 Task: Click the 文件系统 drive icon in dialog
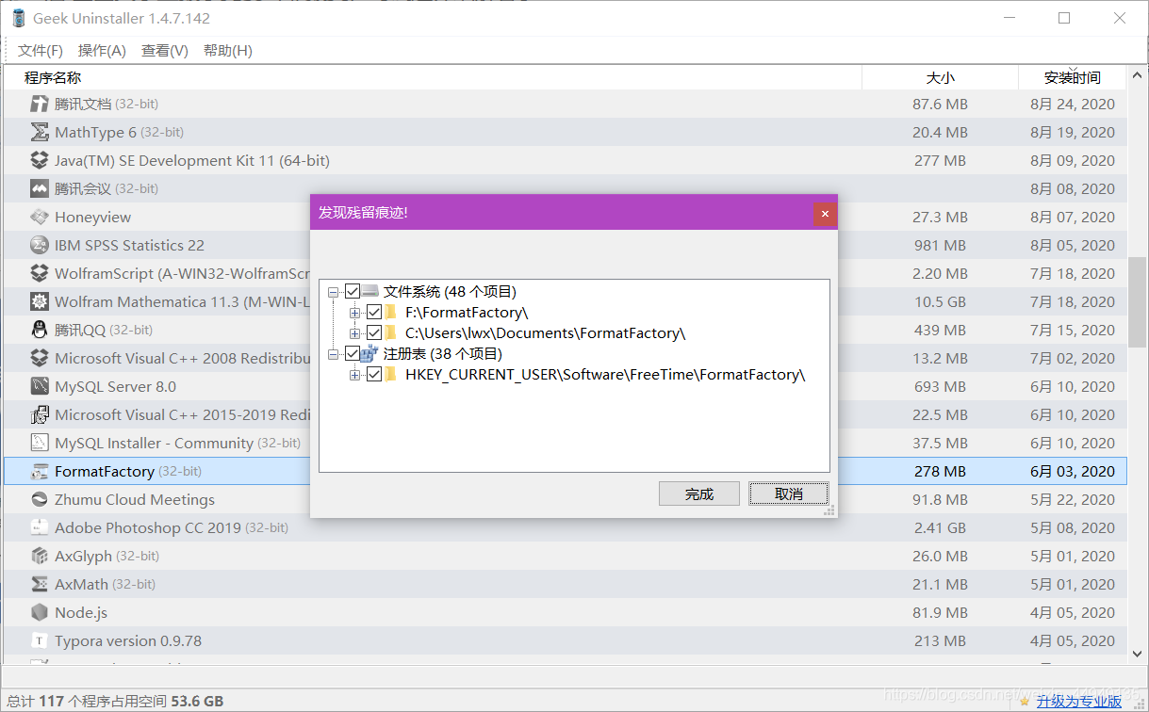coord(370,292)
